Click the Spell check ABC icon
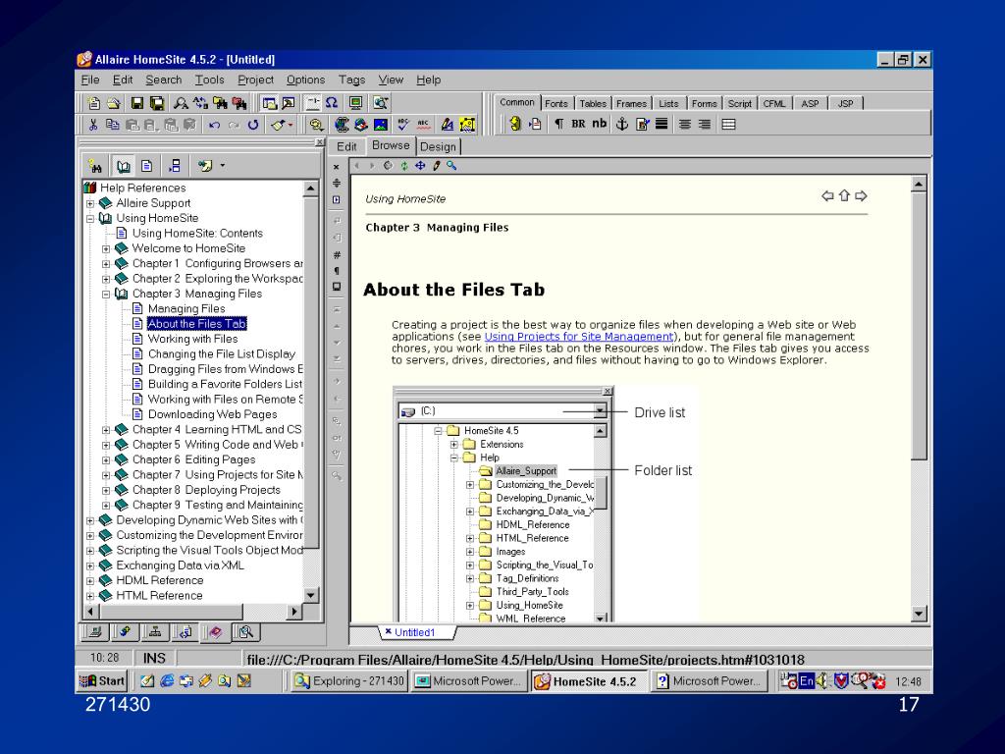The width and height of the screenshot is (1005, 754). (423, 125)
